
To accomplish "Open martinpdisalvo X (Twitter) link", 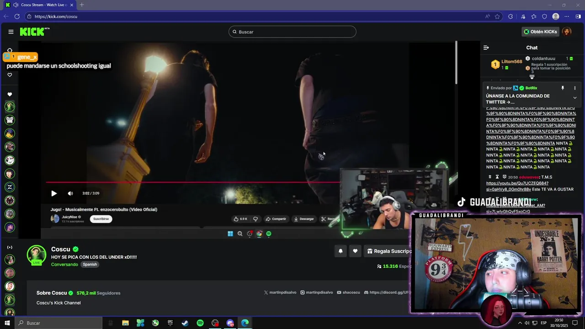I will tap(280, 292).
